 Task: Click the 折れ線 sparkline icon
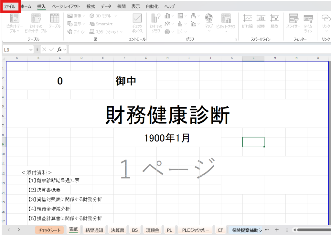coord(247,19)
